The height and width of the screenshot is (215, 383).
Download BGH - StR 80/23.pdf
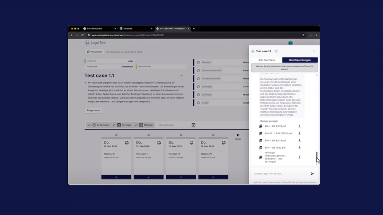[299, 140]
